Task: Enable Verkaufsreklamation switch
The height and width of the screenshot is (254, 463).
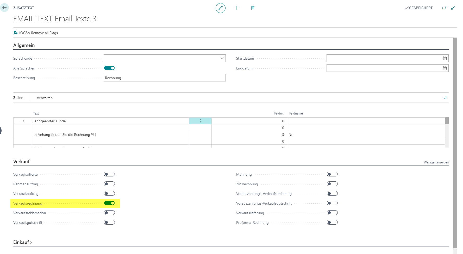Action: (x=109, y=213)
